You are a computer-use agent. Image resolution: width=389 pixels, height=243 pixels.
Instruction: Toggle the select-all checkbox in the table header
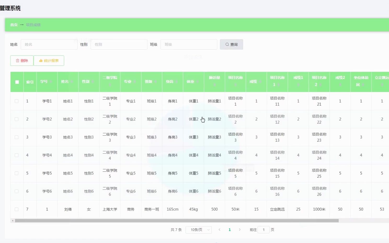pyautogui.click(x=17, y=82)
